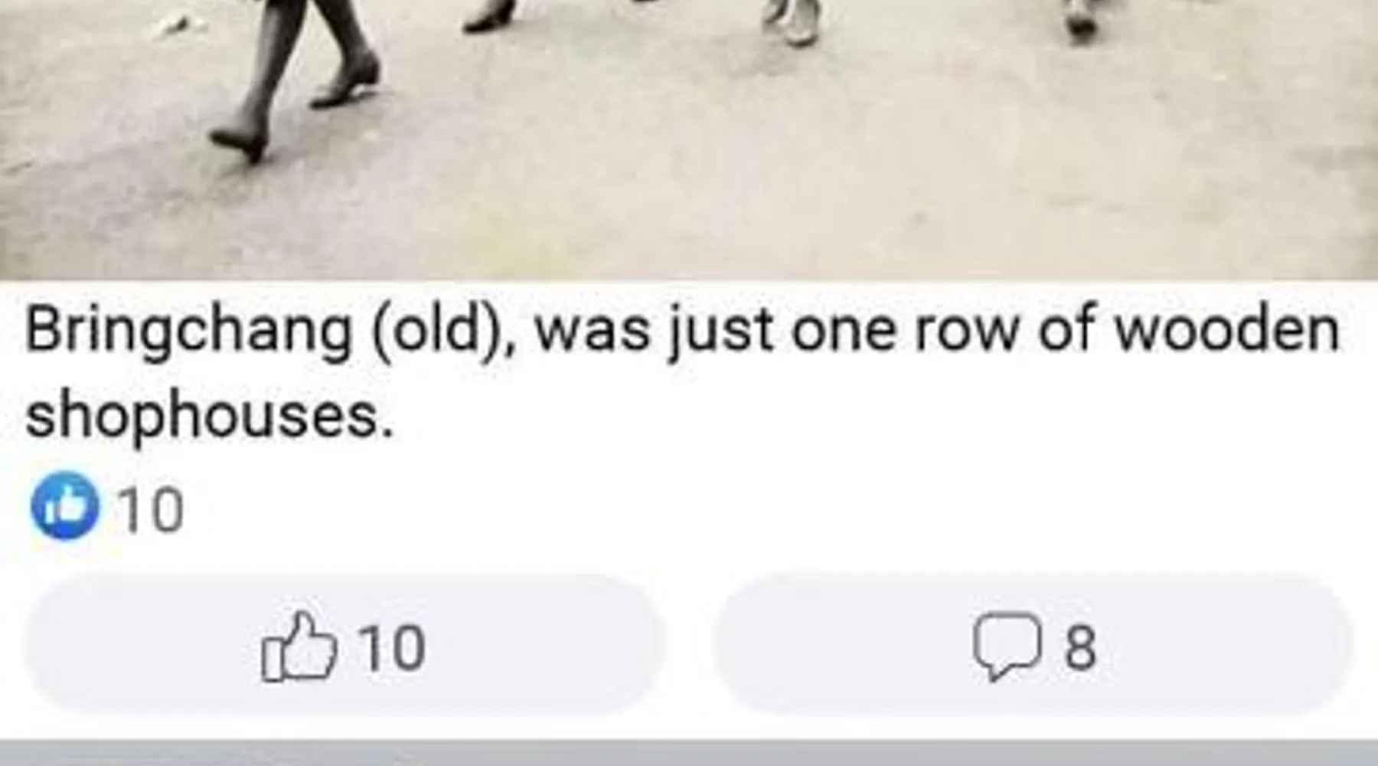Click the caption text starting with Bringchang (old)
This screenshot has height=766, width=1378.
tap(681, 372)
